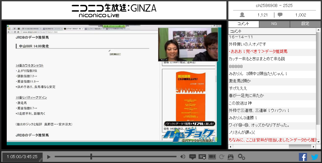Select comment 'みおりん 3頭中2頭当たりじゃん！'
The image size is (322, 163).
coord(272,74)
